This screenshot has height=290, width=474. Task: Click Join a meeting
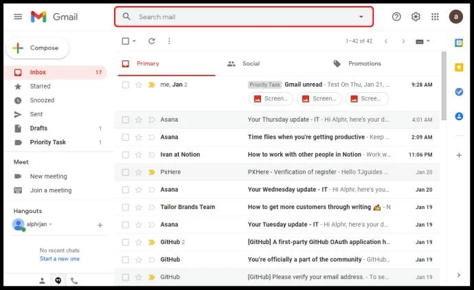coord(51,190)
